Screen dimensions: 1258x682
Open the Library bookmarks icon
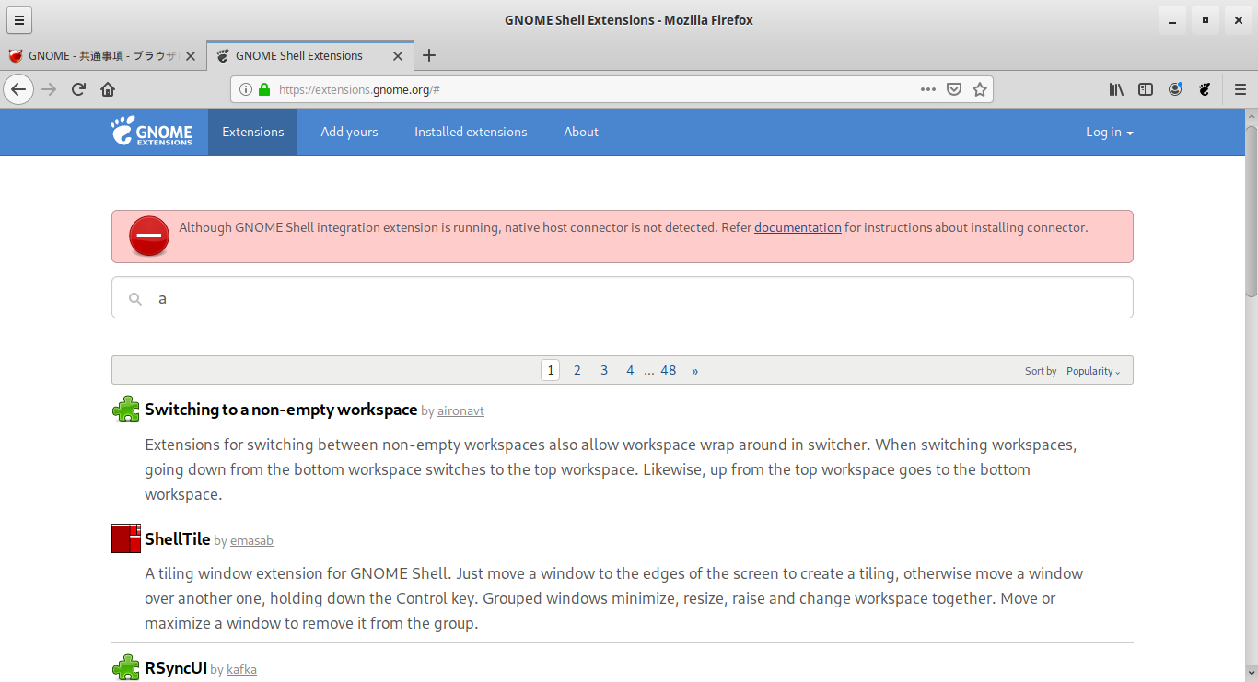coord(1116,89)
